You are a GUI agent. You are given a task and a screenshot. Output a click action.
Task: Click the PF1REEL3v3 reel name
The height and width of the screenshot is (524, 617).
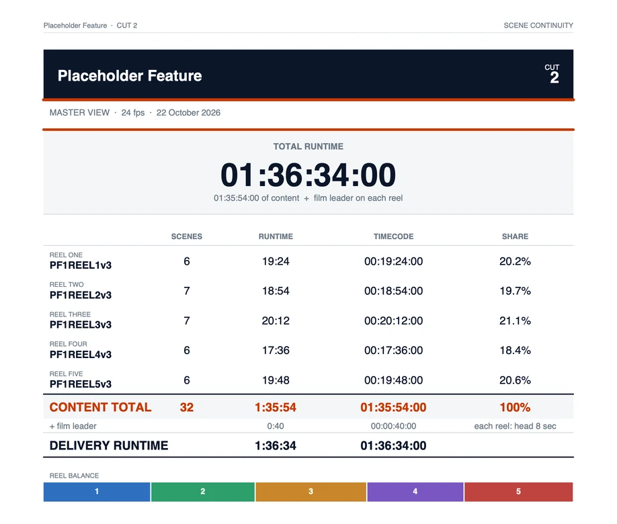click(80, 325)
